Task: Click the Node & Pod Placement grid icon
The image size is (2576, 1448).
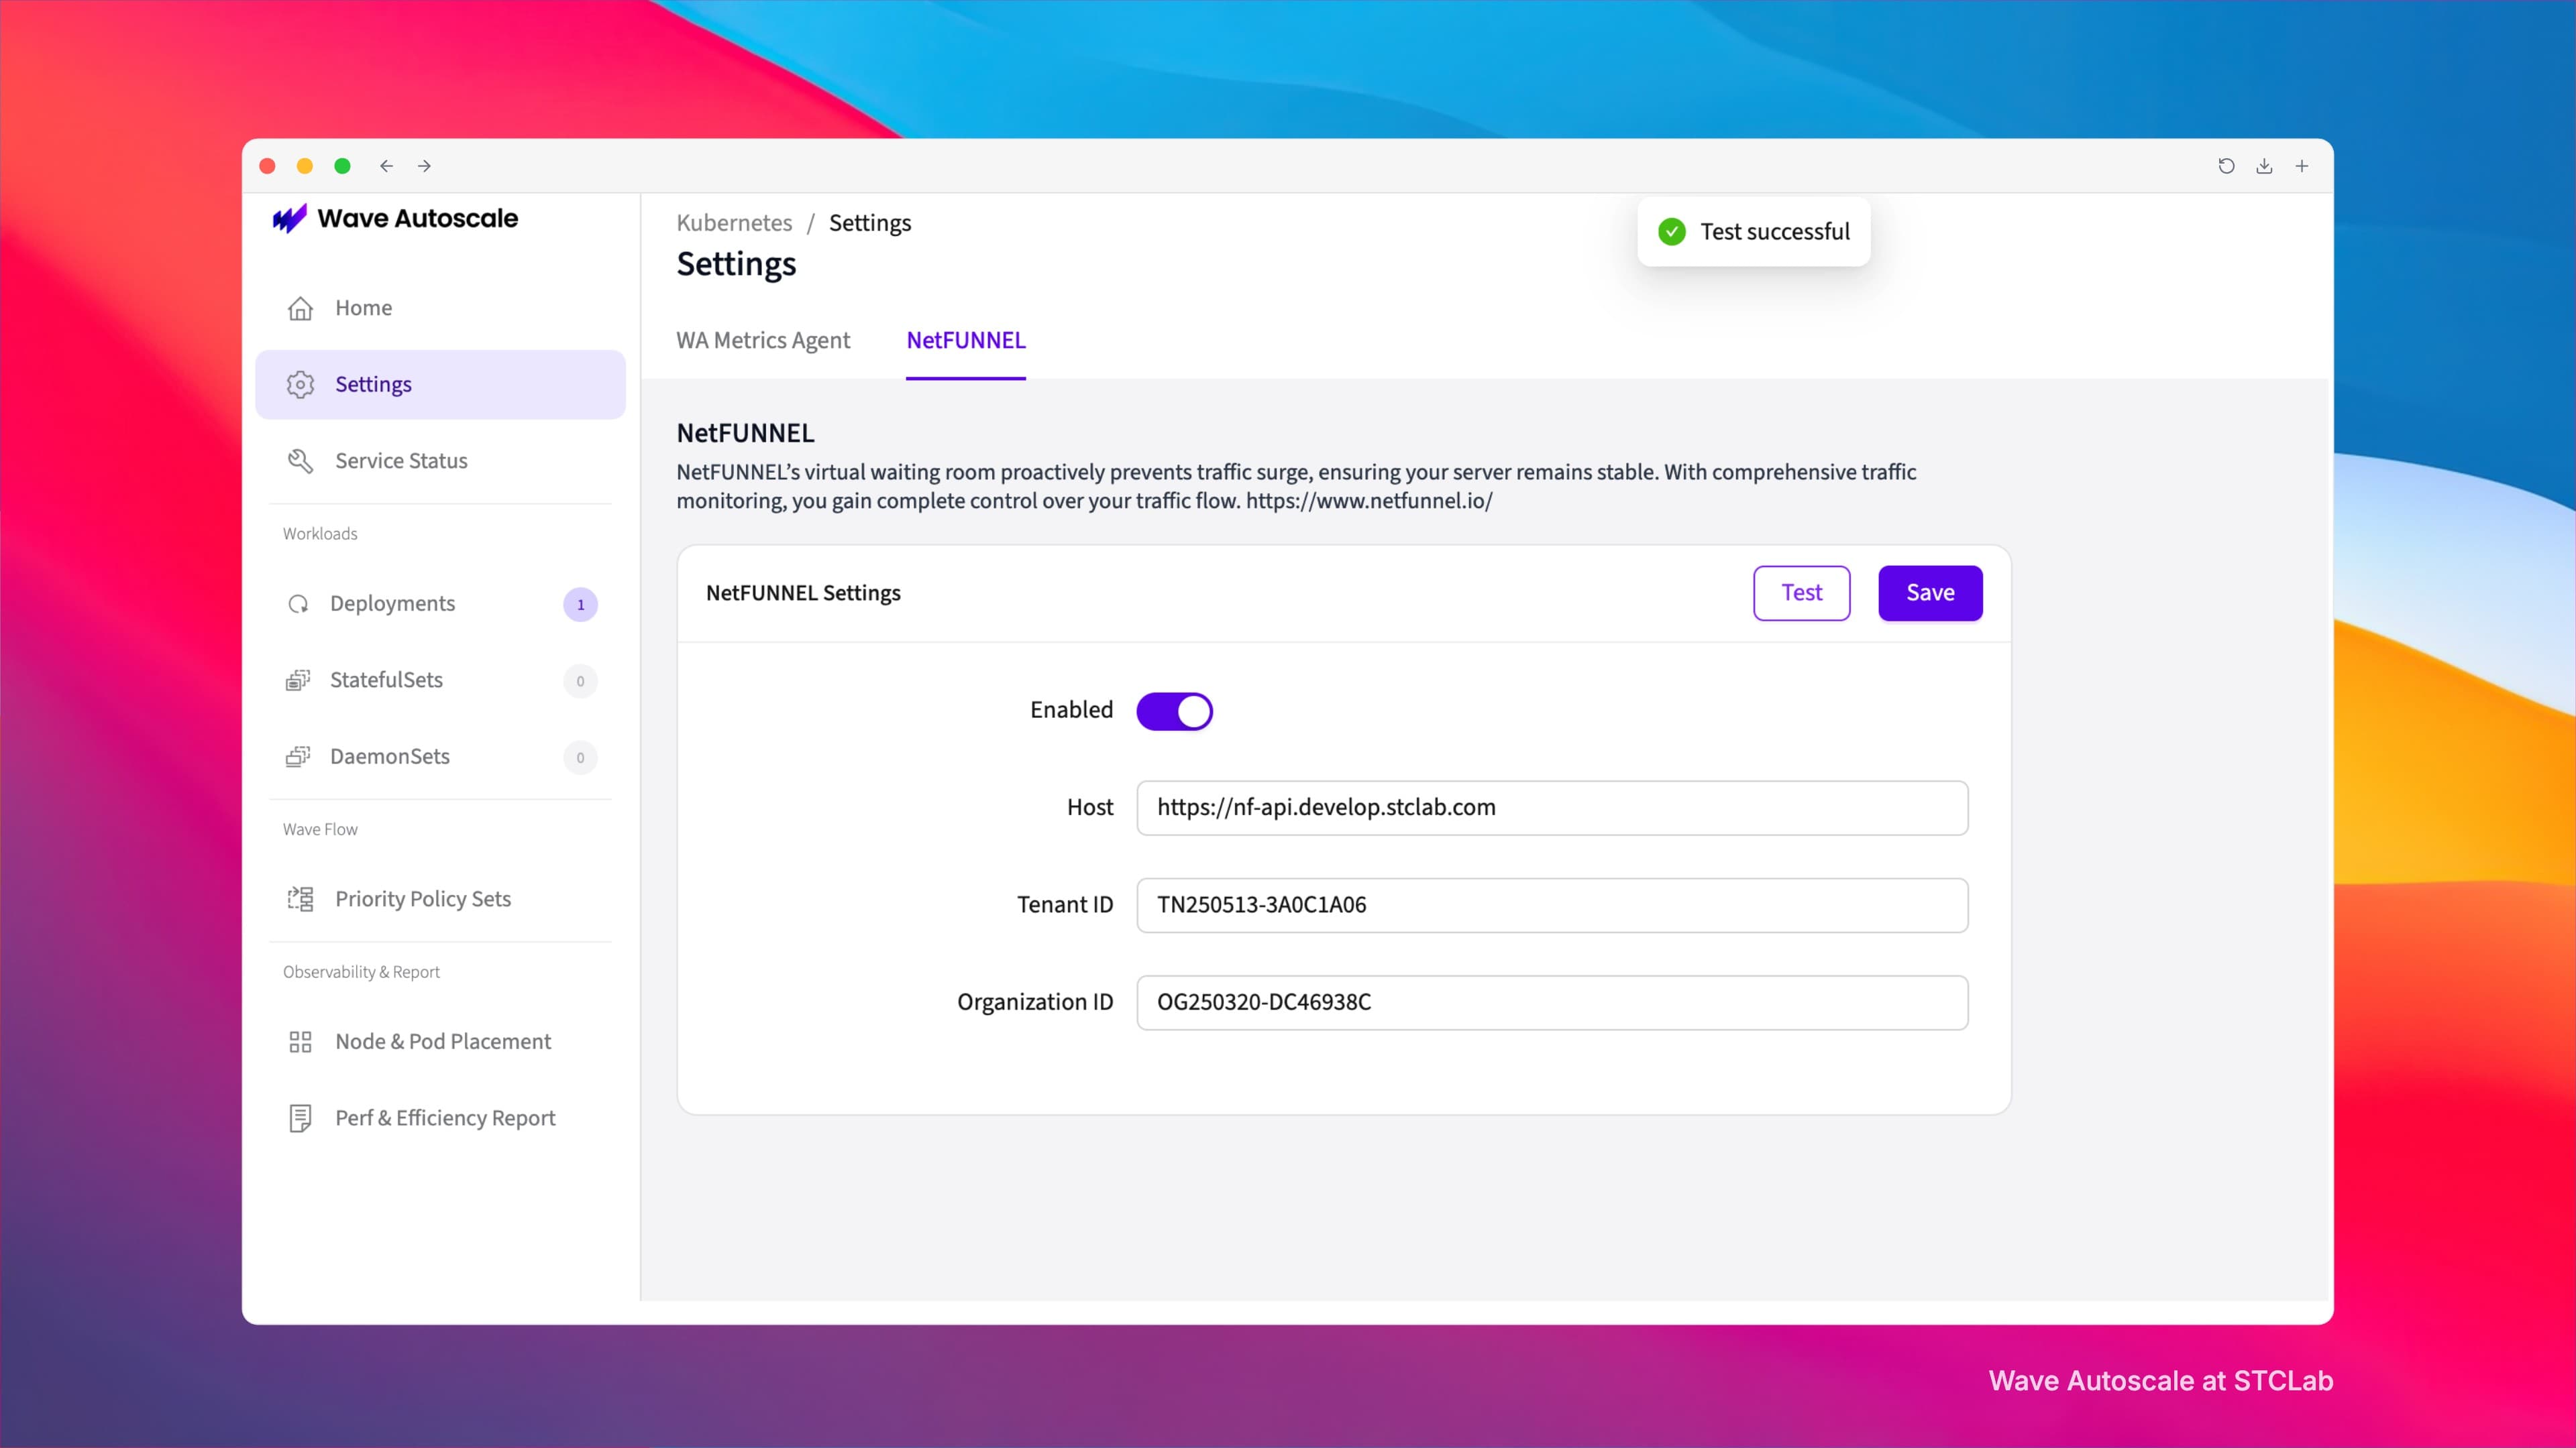Action: pyautogui.click(x=300, y=1041)
